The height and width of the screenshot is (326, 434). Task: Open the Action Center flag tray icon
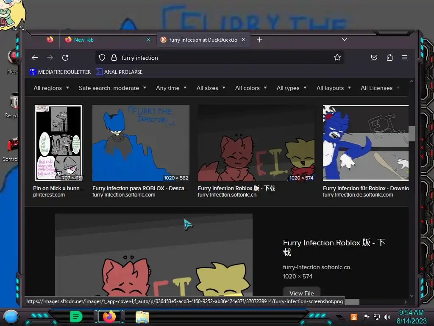tap(366, 317)
